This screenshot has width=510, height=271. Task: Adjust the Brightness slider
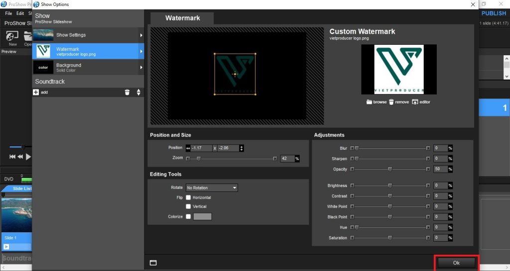(x=390, y=185)
